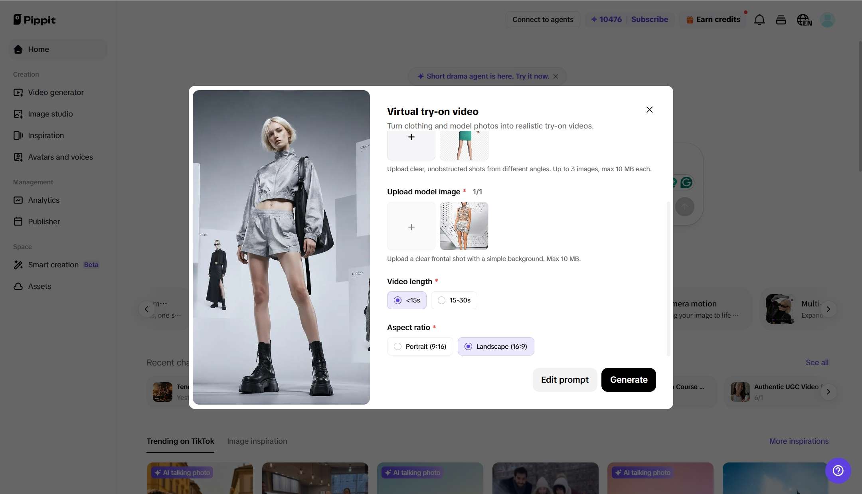Add a model image with plus

tap(411, 226)
